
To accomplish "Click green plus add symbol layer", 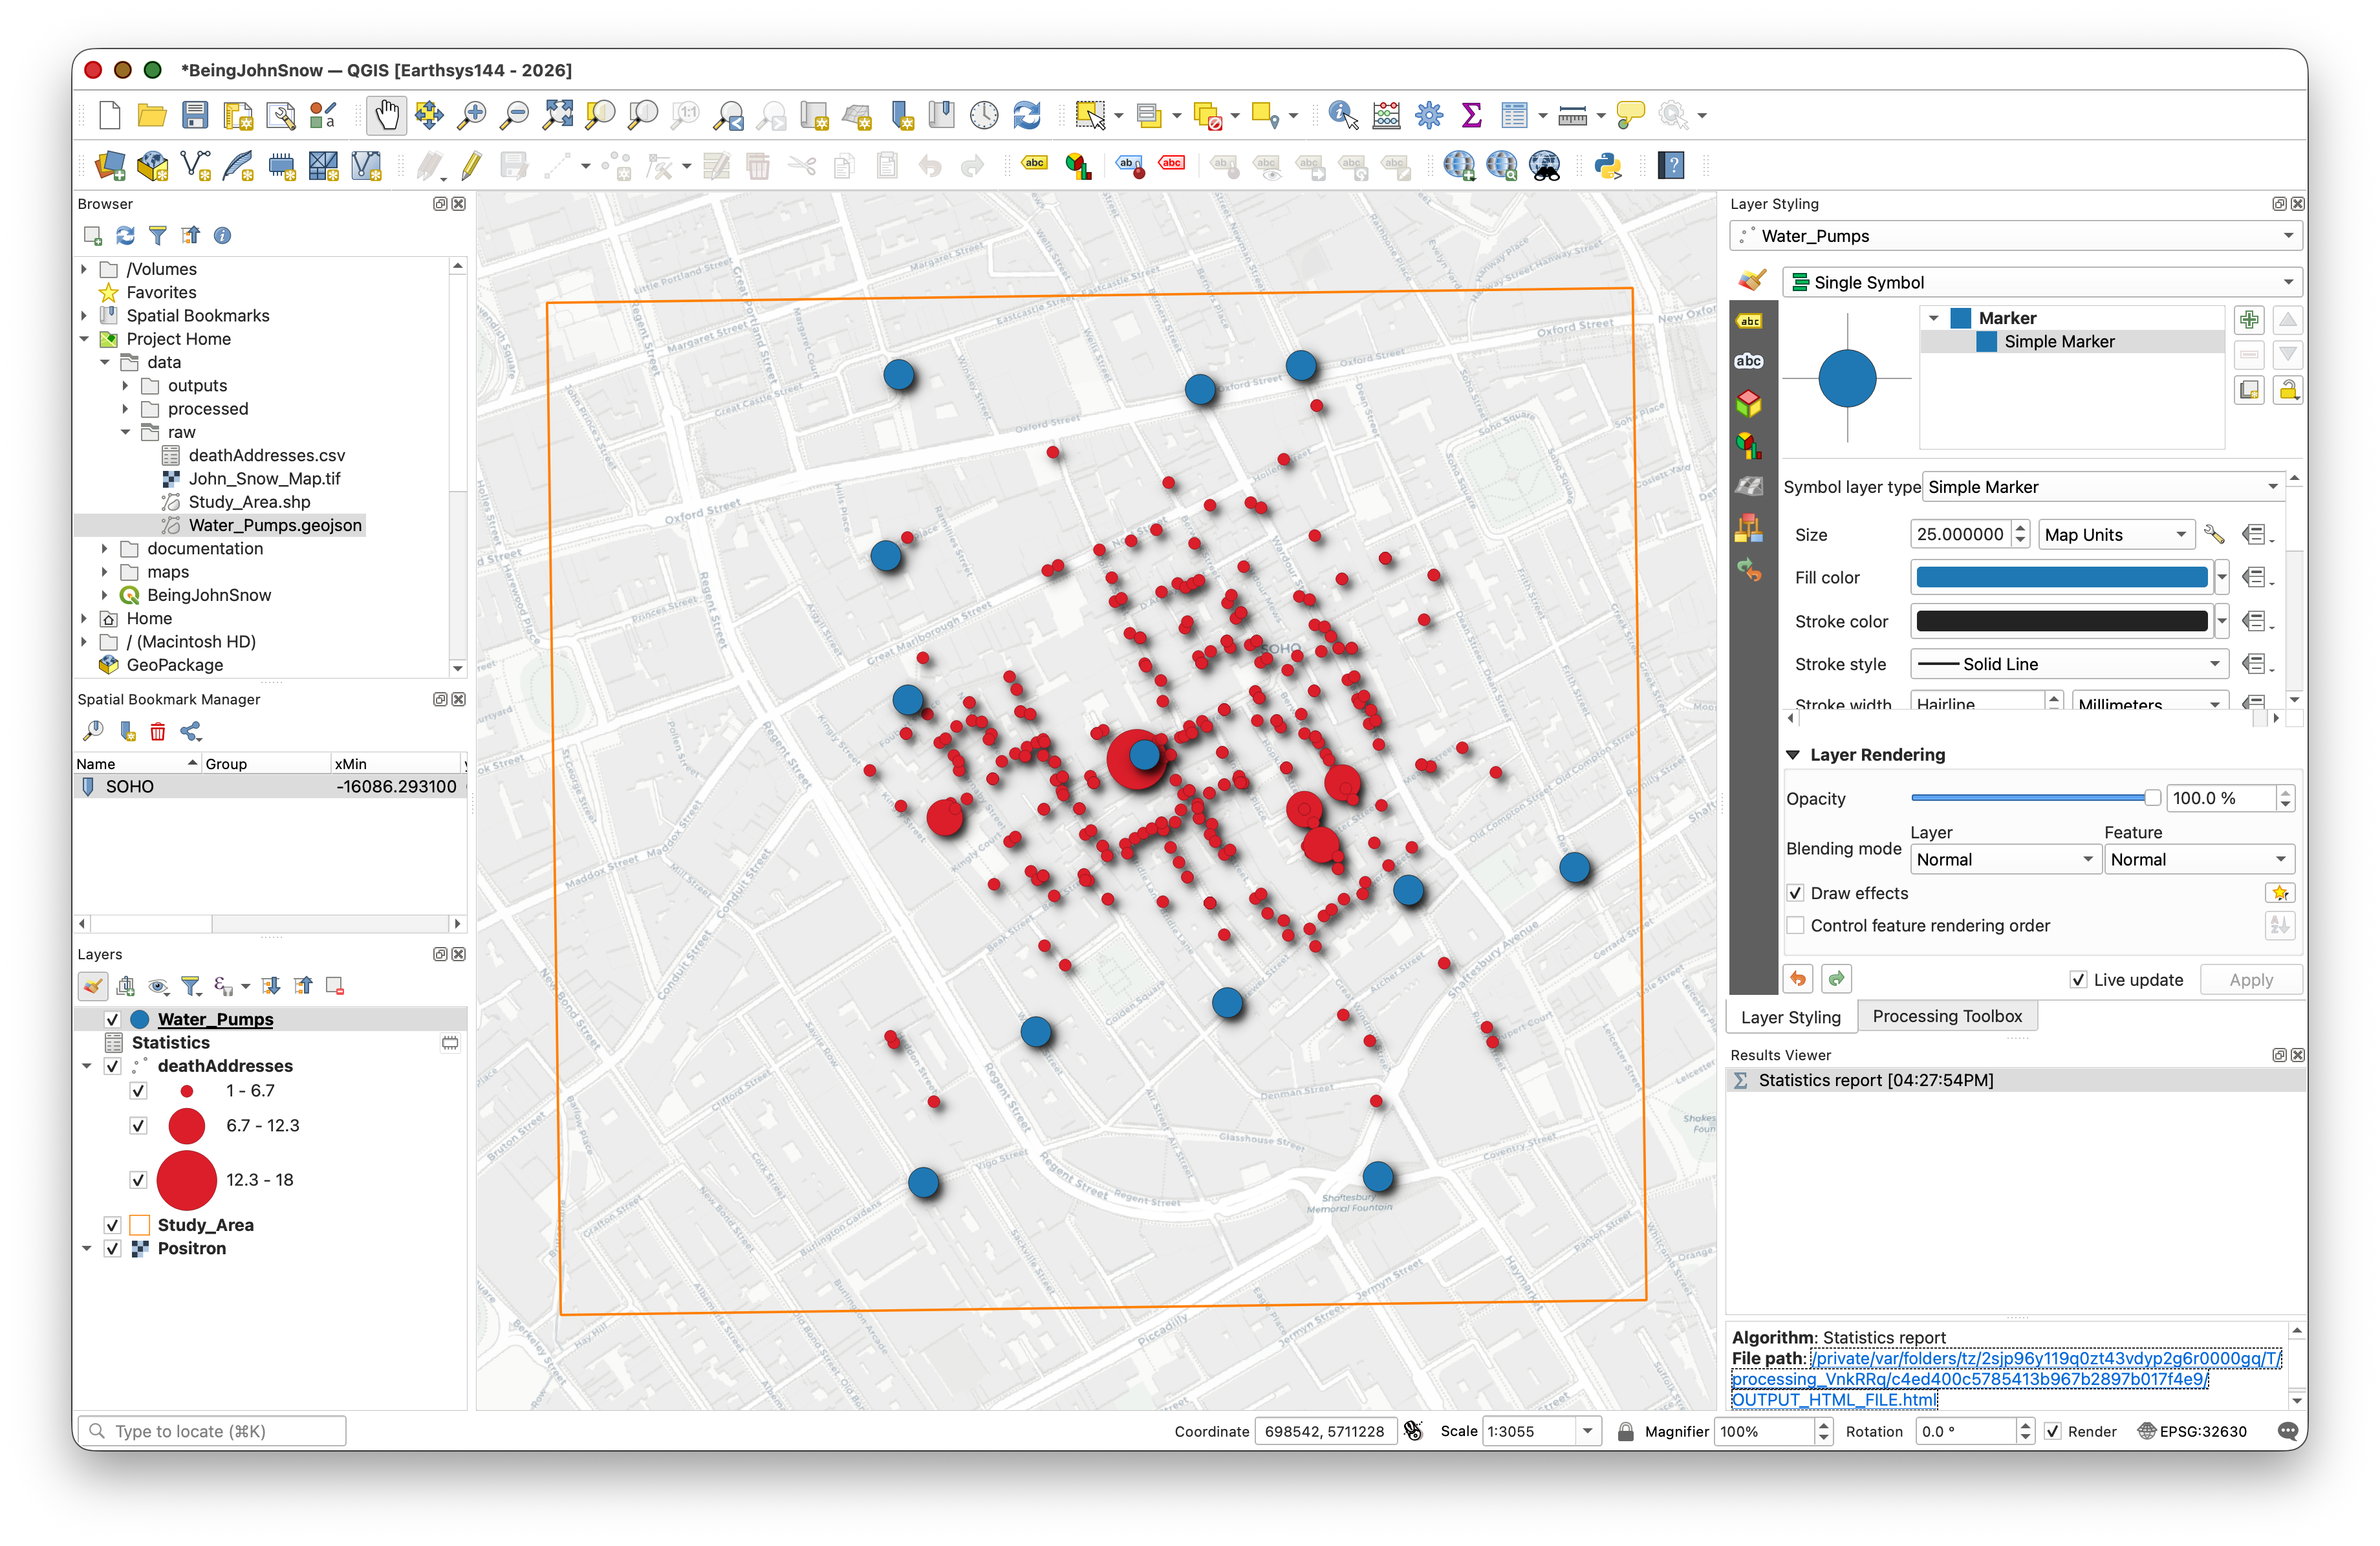I will coord(2249,320).
